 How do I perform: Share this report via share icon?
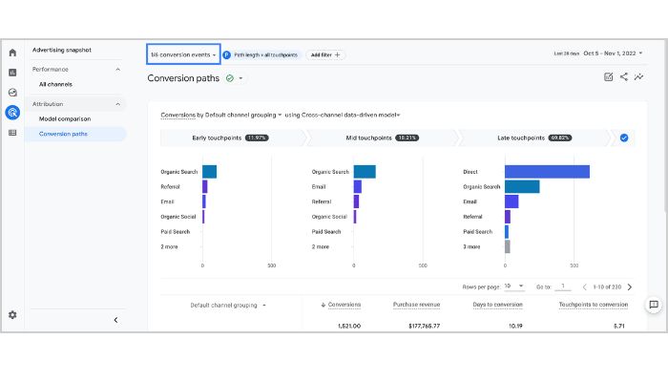(624, 76)
